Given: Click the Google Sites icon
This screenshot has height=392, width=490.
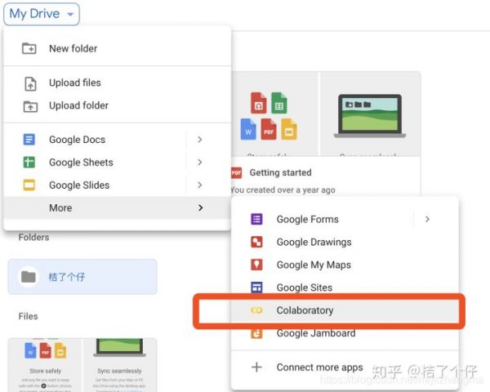Looking at the screenshot, I should [256, 287].
